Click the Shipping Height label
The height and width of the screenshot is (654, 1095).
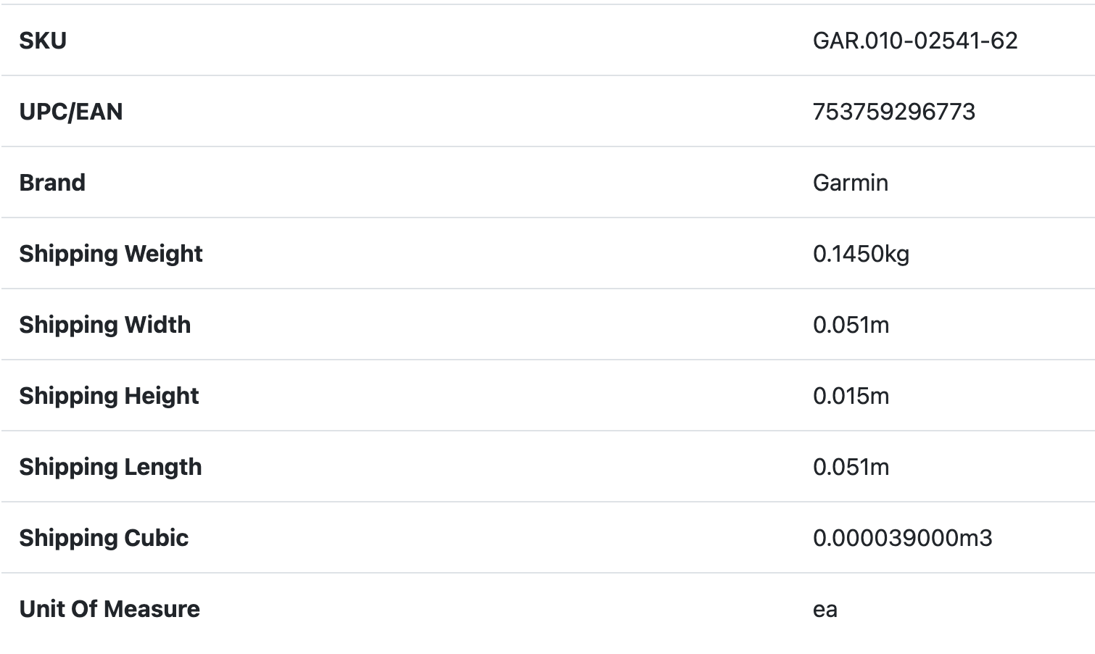[109, 396]
